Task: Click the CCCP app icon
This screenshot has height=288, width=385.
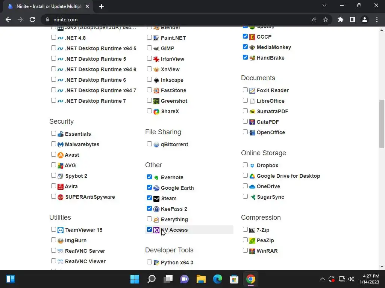Action: [252, 37]
